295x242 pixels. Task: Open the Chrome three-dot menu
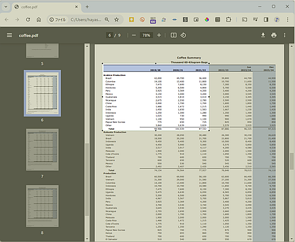288,20
